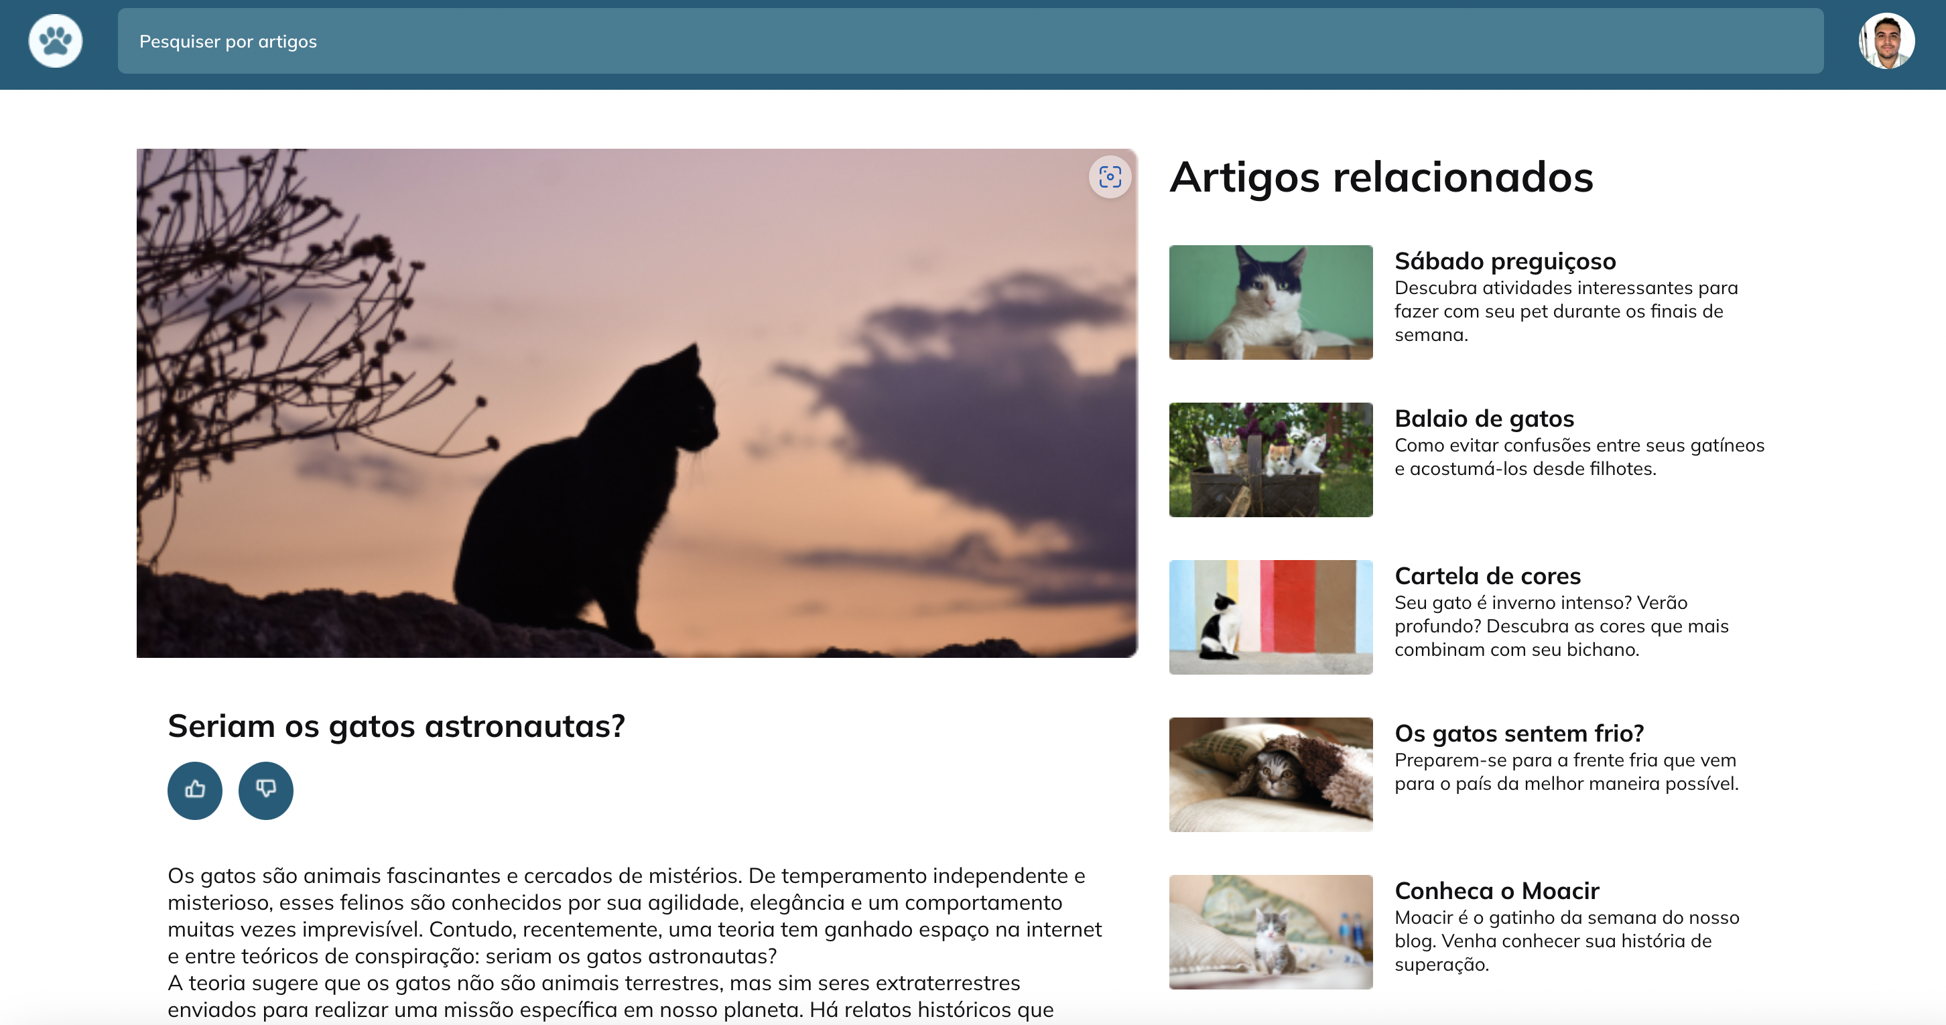Click the Sábado preguiçoso title link
1946x1025 pixels.
[x=1505, y=261]
